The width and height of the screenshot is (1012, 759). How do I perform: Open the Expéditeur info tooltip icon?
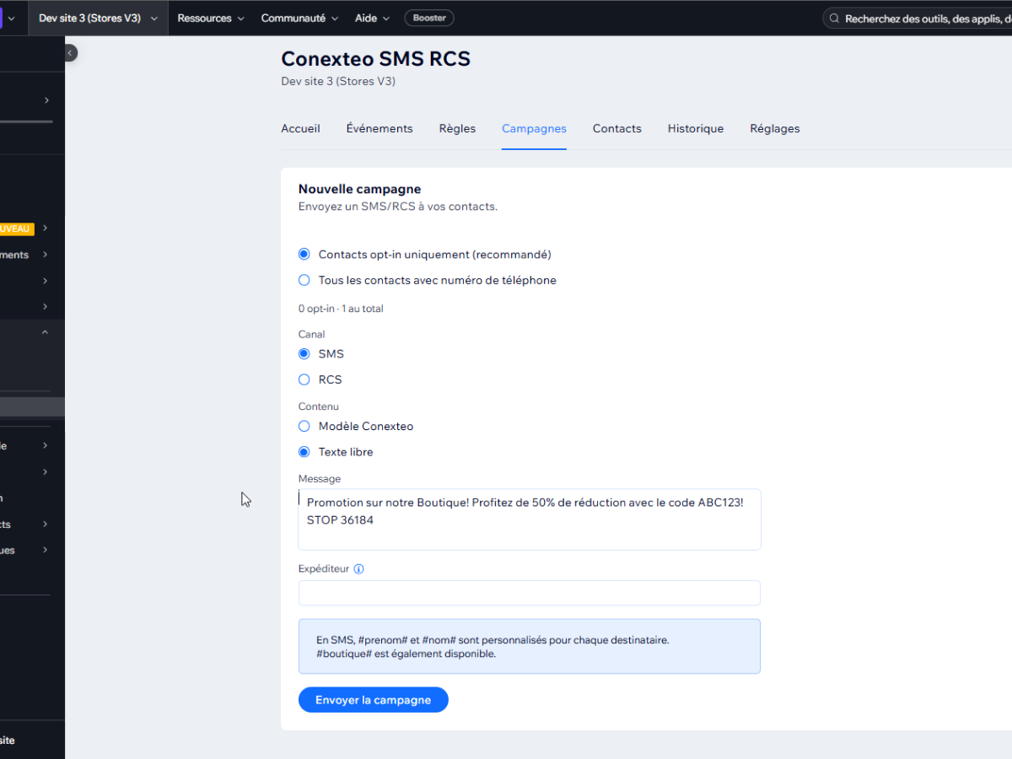tap(358, 569)
